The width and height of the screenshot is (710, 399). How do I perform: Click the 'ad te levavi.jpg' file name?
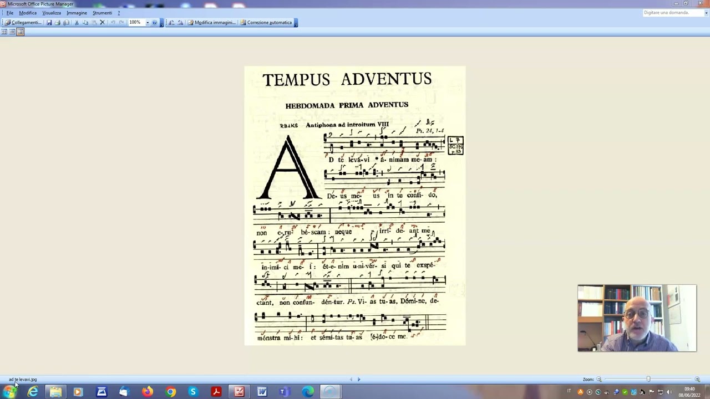[23, 380]
